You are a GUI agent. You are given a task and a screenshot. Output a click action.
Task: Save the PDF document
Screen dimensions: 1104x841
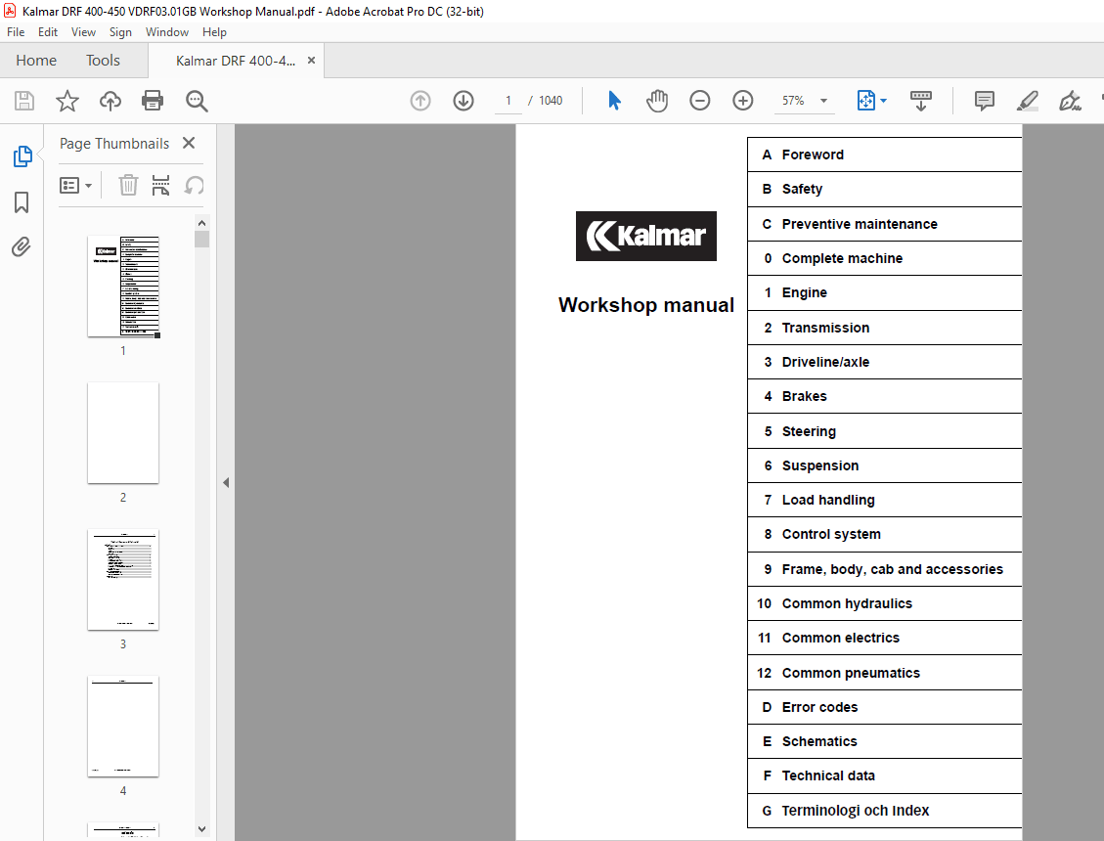pyautogui.click(x=23, y=101)
